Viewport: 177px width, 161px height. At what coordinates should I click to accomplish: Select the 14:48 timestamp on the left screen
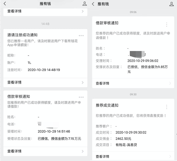(x=45, y=24)
